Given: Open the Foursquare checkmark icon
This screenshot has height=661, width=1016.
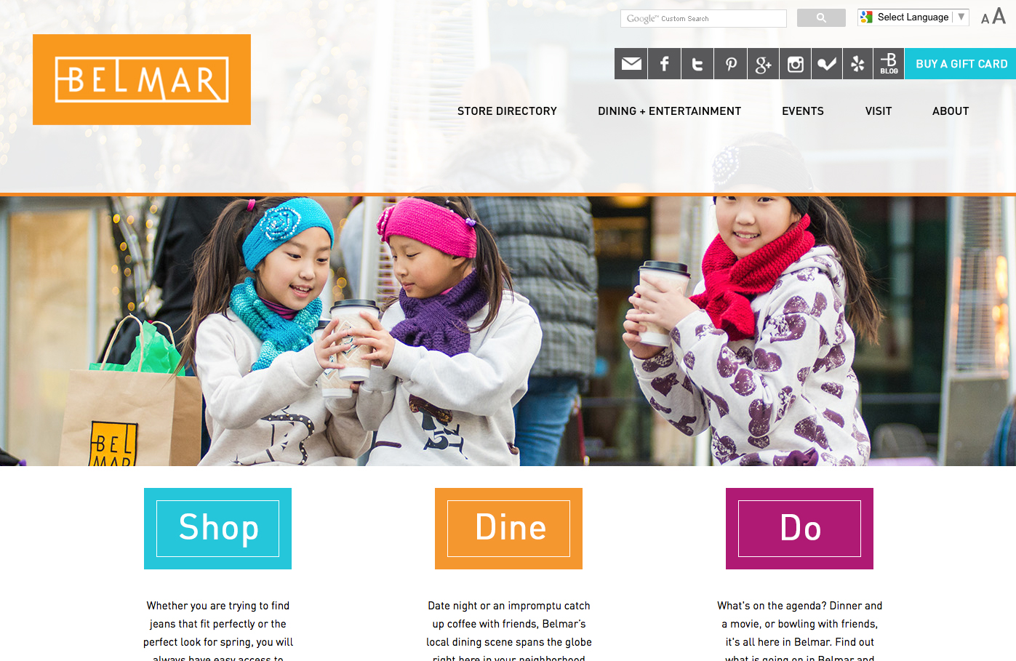Looking at the screenshot, I should click(827, 64).
